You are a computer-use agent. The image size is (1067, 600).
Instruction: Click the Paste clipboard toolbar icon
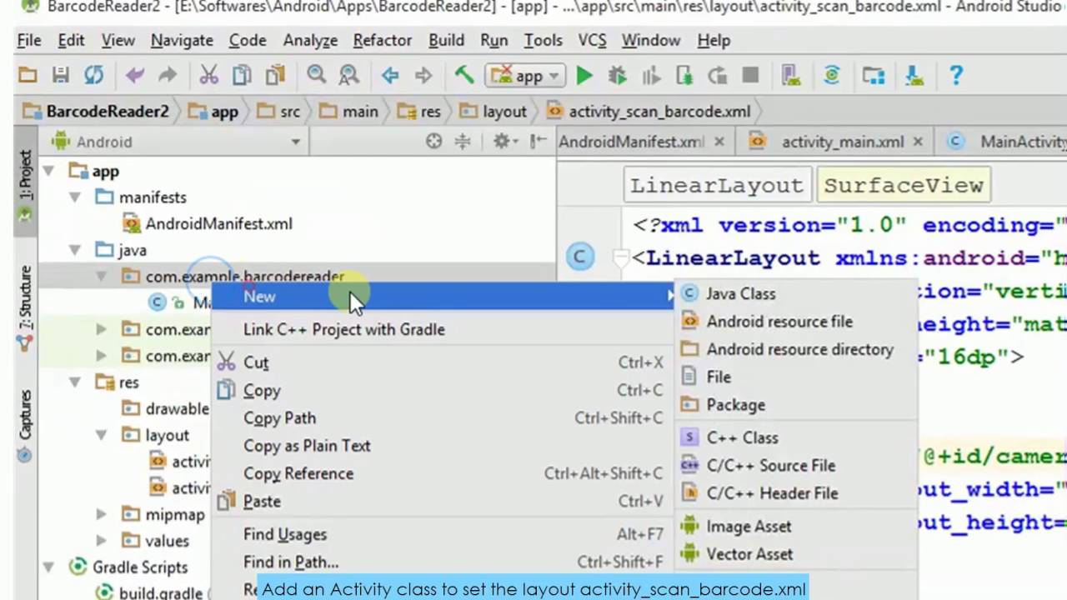275,76
